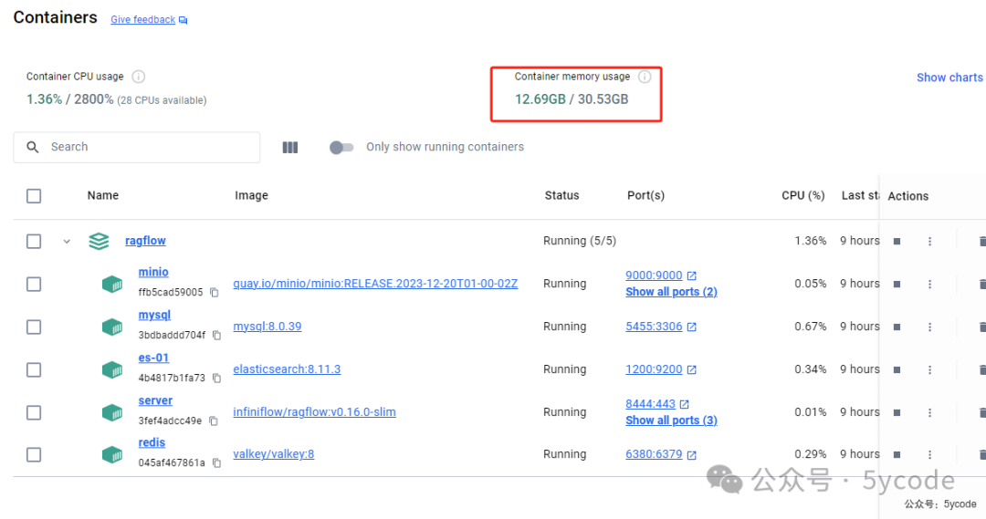Stop the es-01 container
Image resolution: width=986 pixels, height=519 pixels.
[x=897, y=369]
